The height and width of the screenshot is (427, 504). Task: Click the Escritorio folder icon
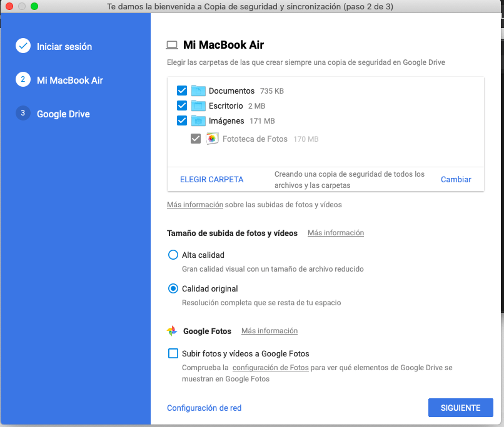pyautogui.click(x=198, y=106)
